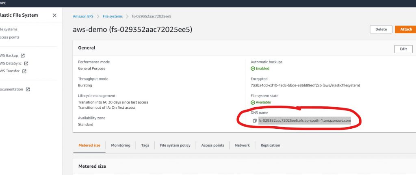
Task: Copy the DNS name using copy icon
Action: click(x=254, y=121)
